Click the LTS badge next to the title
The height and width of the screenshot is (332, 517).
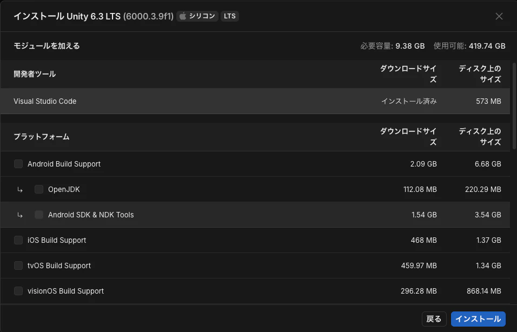(229, 16)
